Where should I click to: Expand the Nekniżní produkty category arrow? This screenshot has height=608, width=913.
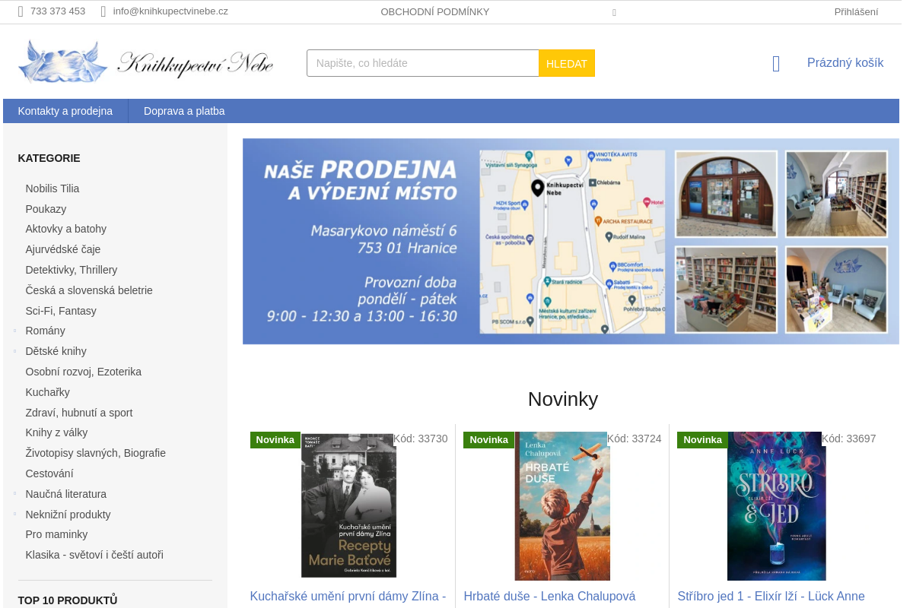pos(15,515)
